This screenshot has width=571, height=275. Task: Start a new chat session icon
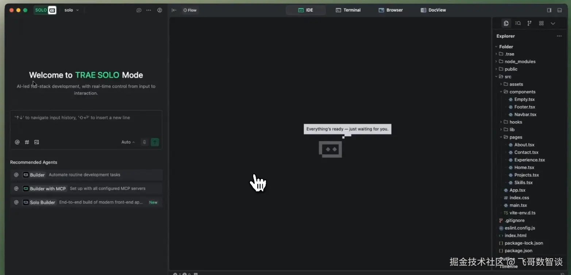point(139,10)
